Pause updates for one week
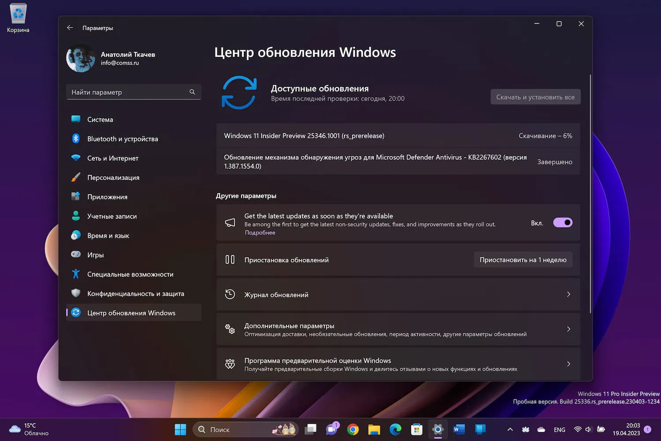 (523, 259)
